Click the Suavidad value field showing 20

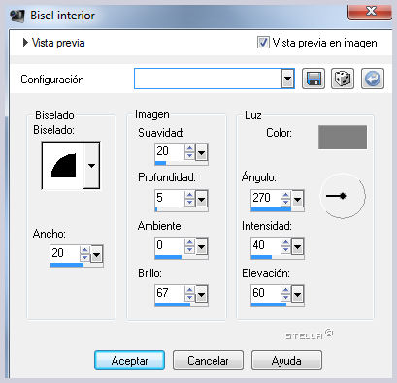pyautogui.click(x=170, y=151)
